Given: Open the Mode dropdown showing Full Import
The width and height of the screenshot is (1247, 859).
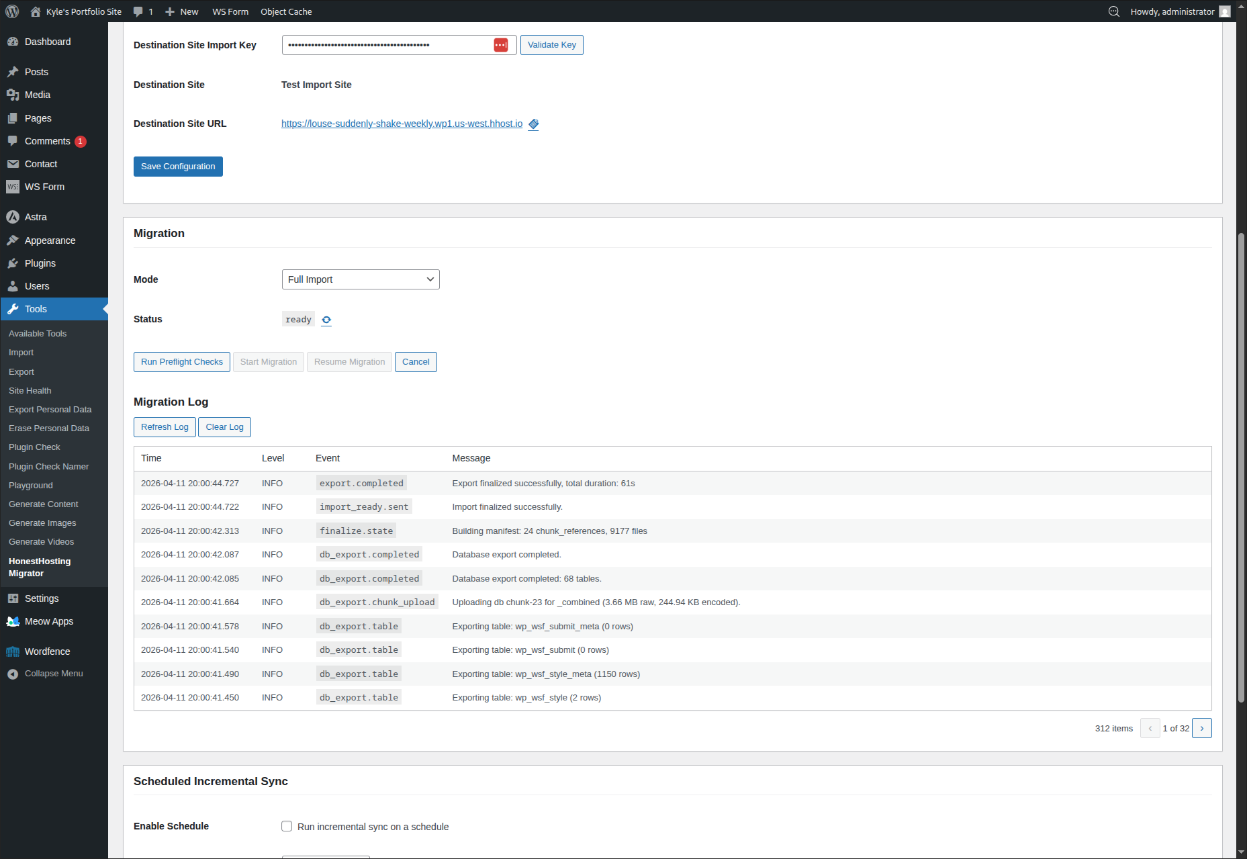Looking at the screenshot, I should [x=361, y=279].
